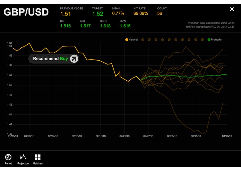Click the 1.56 price axis label
The width and height of the screenshot is (241, 171).
[10, 56]
